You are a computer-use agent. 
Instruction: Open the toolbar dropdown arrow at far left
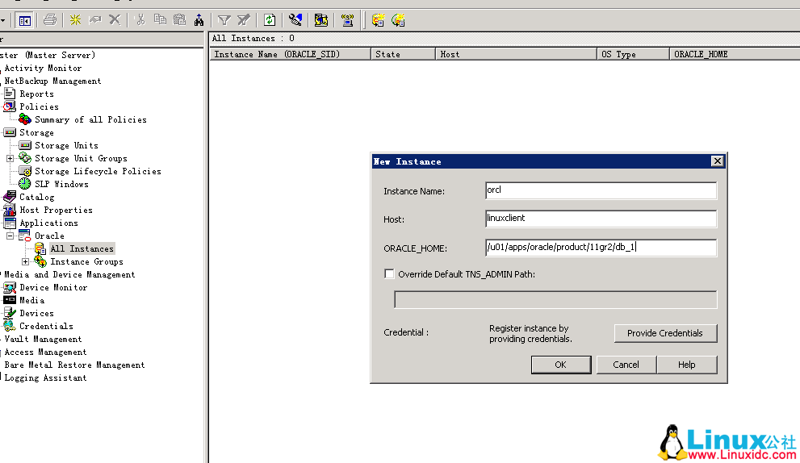pos(3,20)
